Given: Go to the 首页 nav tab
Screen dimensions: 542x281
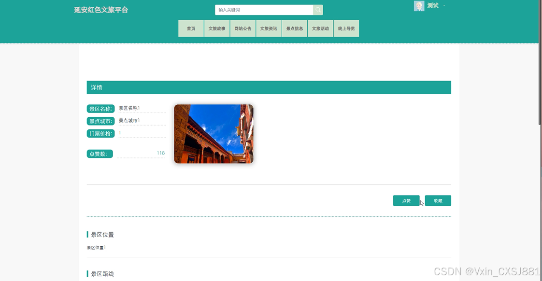Looking at the screenshot, I should tap(191, 28).
